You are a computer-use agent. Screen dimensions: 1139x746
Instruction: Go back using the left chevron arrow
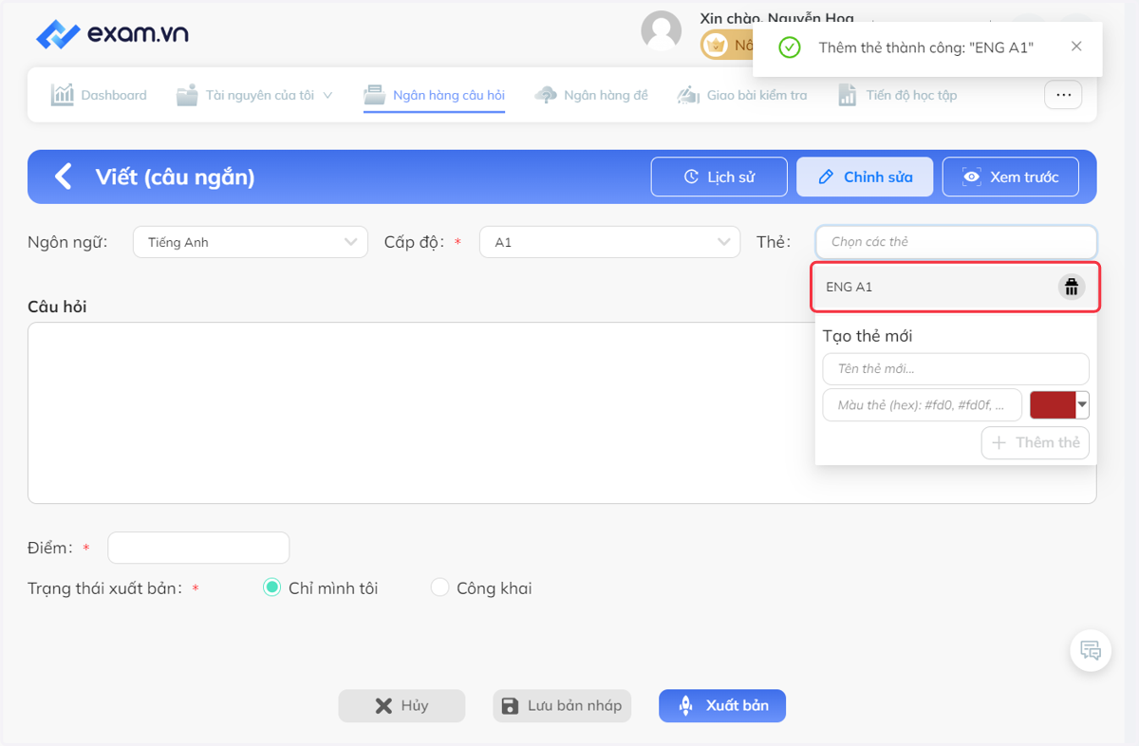pyautogui.click(x=63, y=177)
